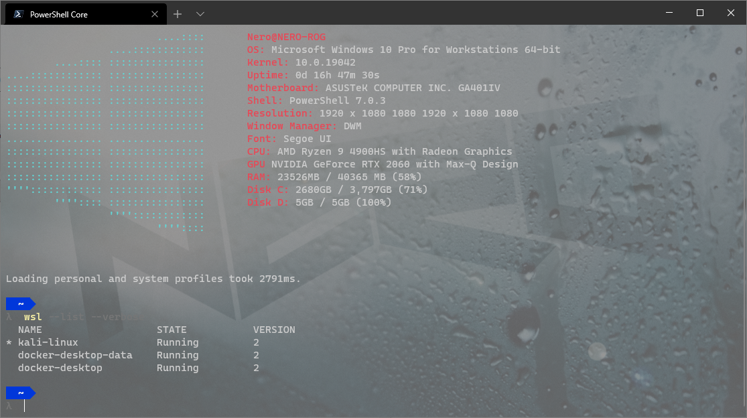Click the wsl command text

point(33,317)
